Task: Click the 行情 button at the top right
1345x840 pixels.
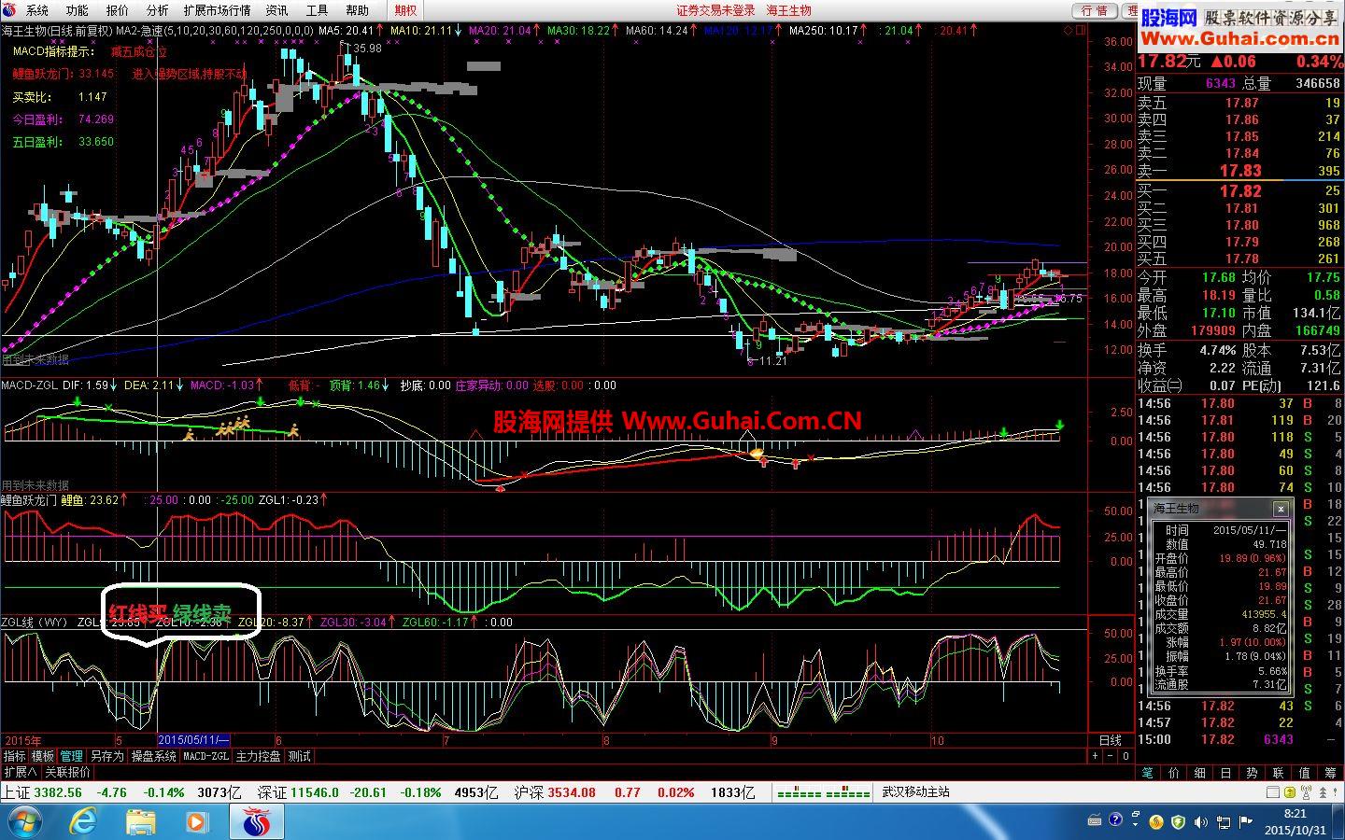Action: coord(1095,10)
